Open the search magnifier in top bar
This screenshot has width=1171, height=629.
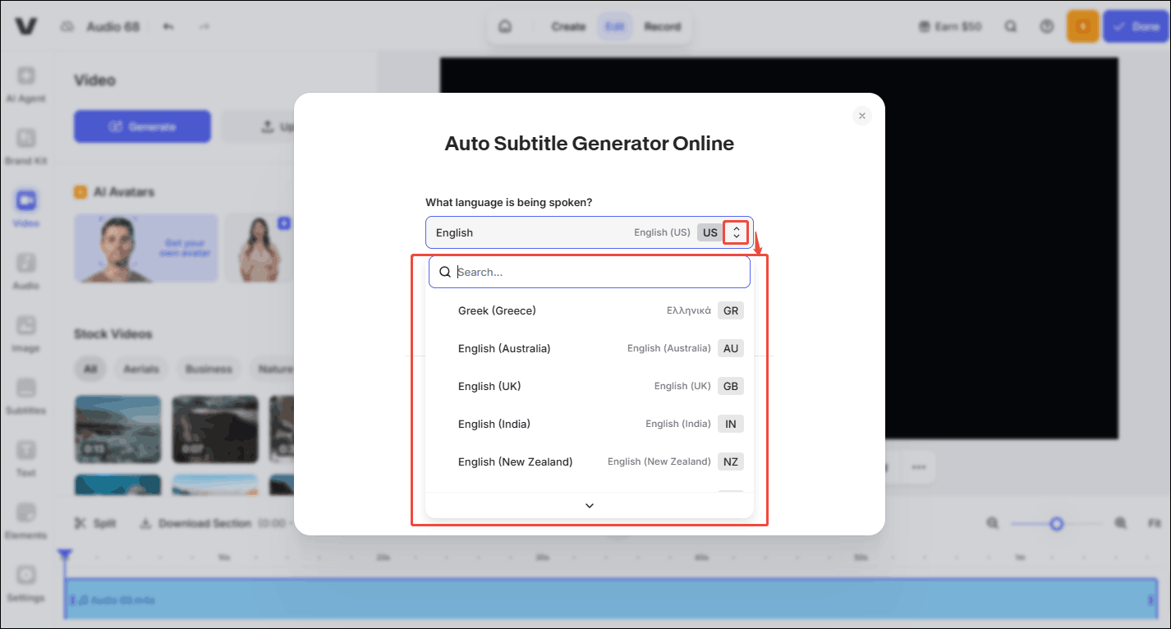click(x=1011, y=26)
